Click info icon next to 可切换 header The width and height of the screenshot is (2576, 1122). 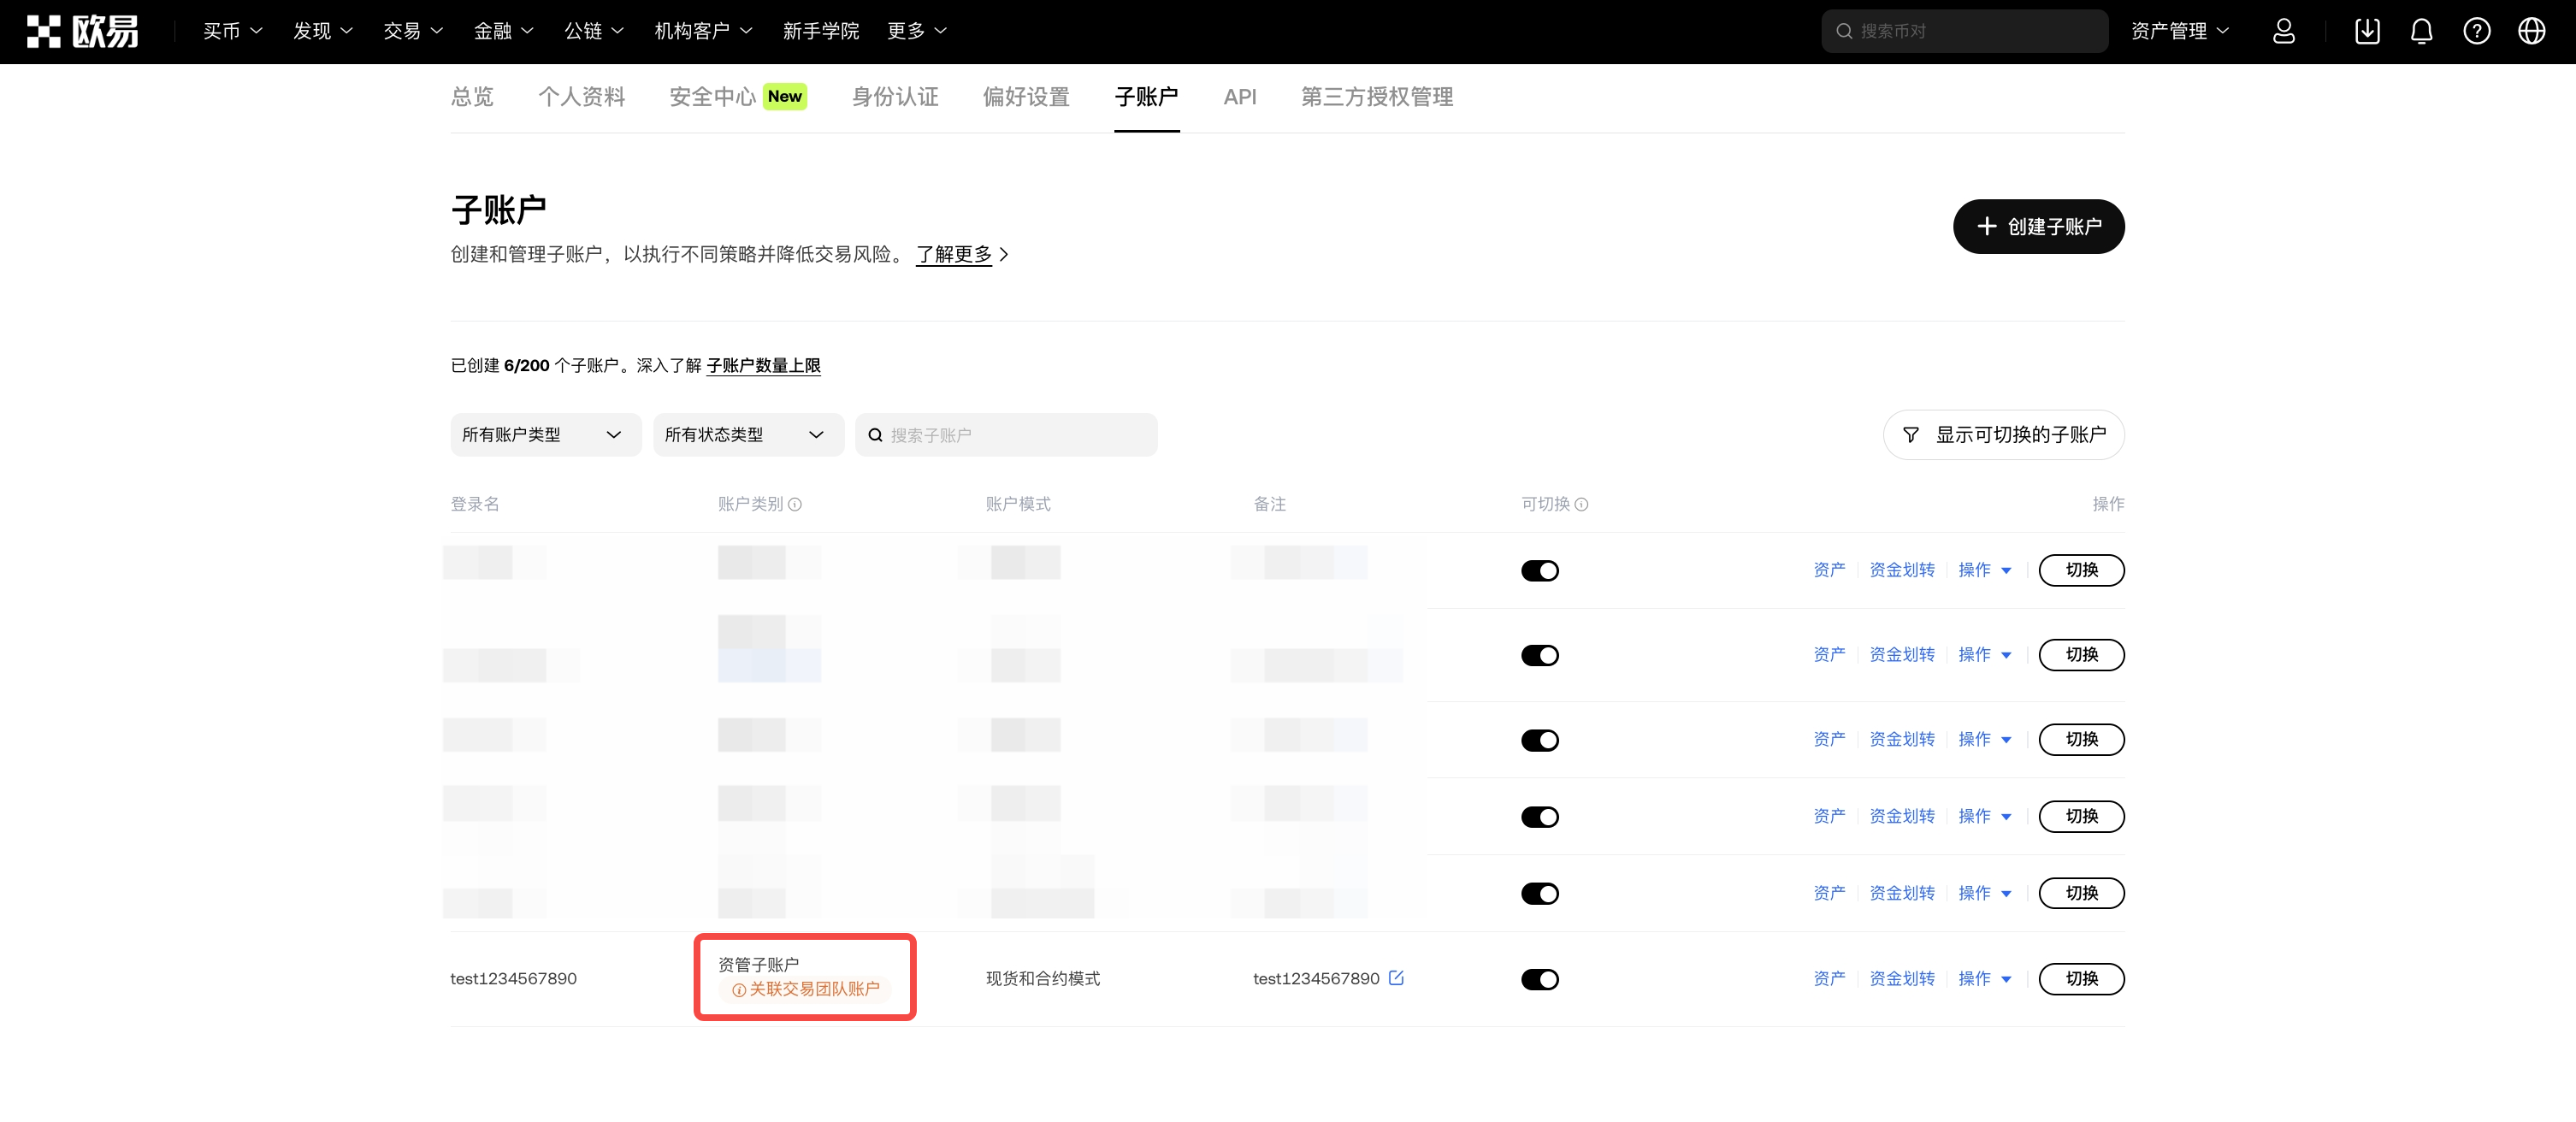pos(1581,504)
